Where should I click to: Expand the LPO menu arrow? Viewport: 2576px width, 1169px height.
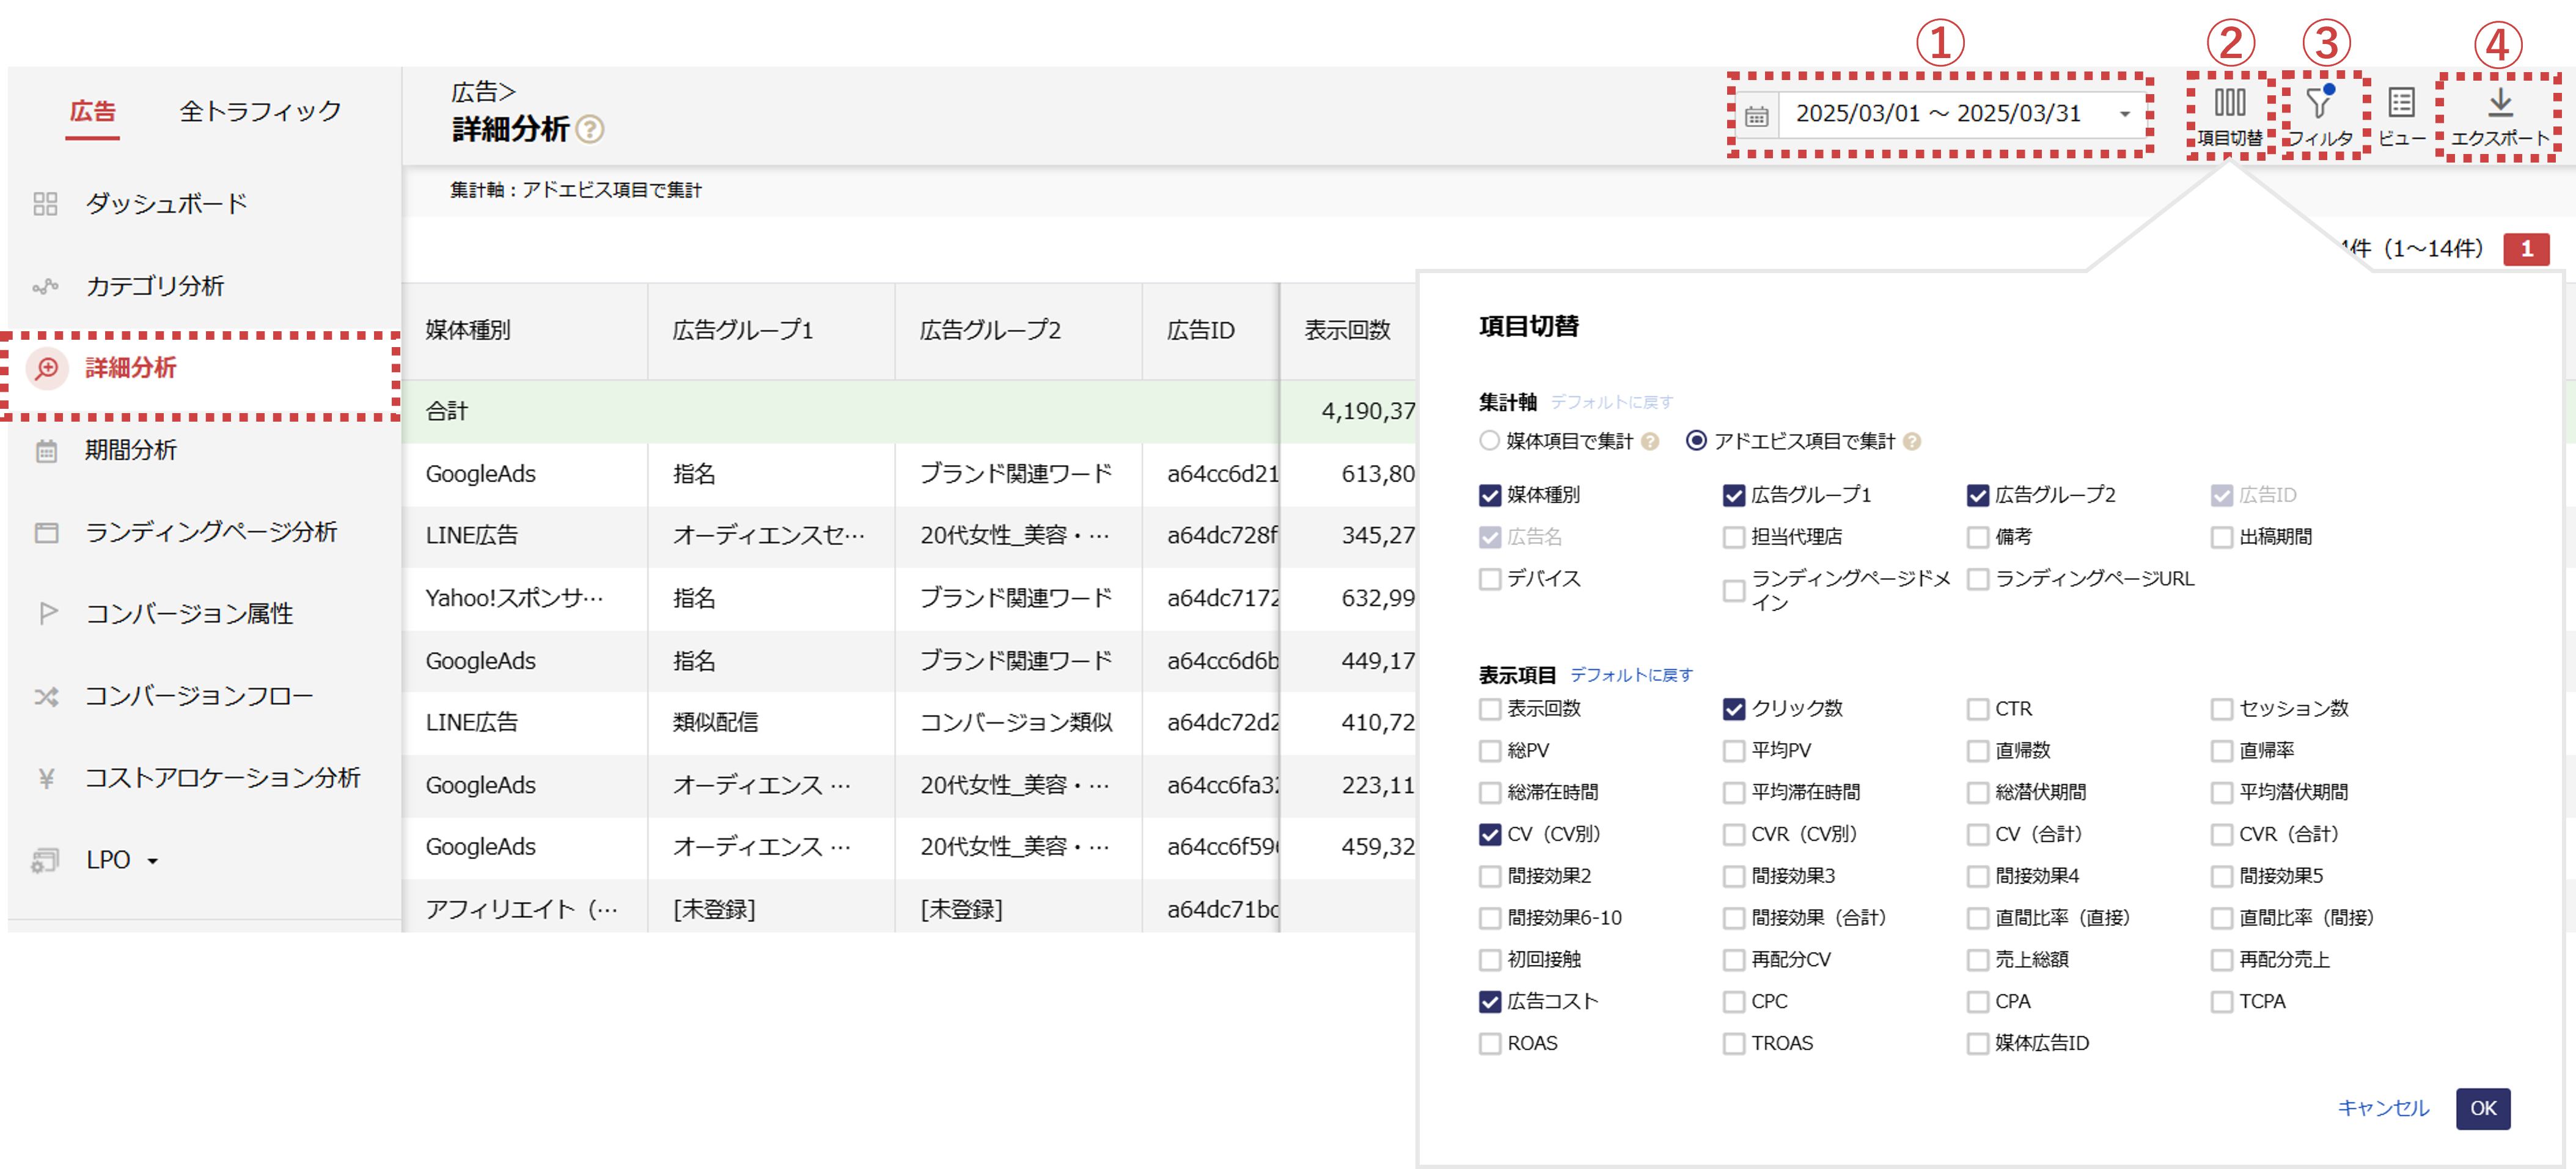[x=153, y=861]
